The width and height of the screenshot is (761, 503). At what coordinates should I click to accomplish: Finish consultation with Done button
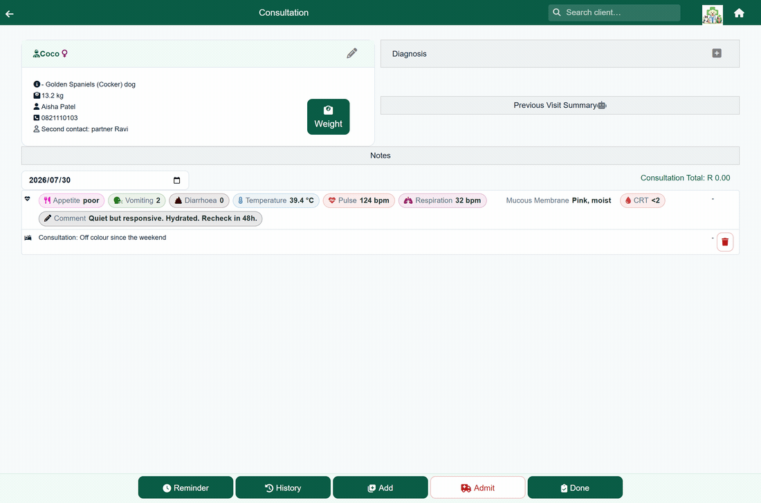[x=575, y=488]
